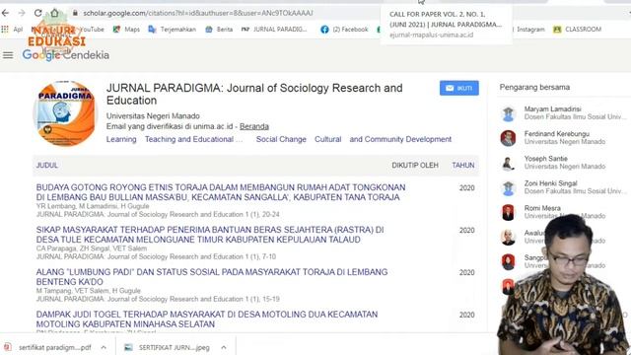This screenshot has height=355, width=631.
Task: Click the Google Cendekia logo
Action: point(66,55)
